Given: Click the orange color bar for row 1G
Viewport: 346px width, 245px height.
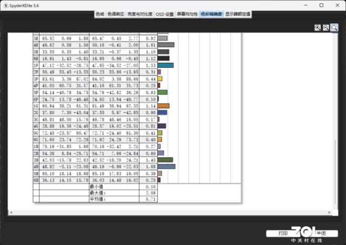Looking at the screenshot, I should tap(163, 106).
